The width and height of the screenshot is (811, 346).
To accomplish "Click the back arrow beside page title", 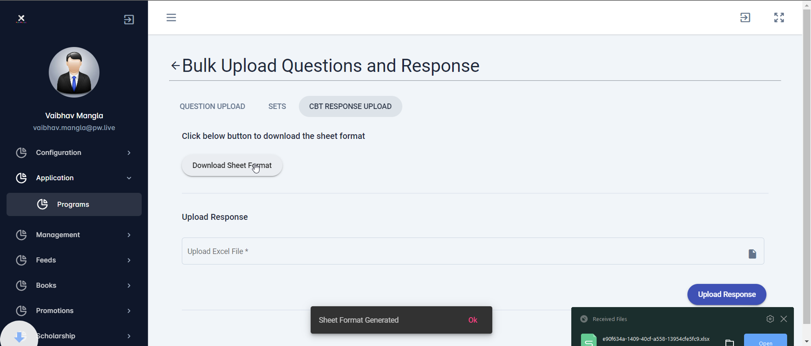I will (x=175, y=66).
